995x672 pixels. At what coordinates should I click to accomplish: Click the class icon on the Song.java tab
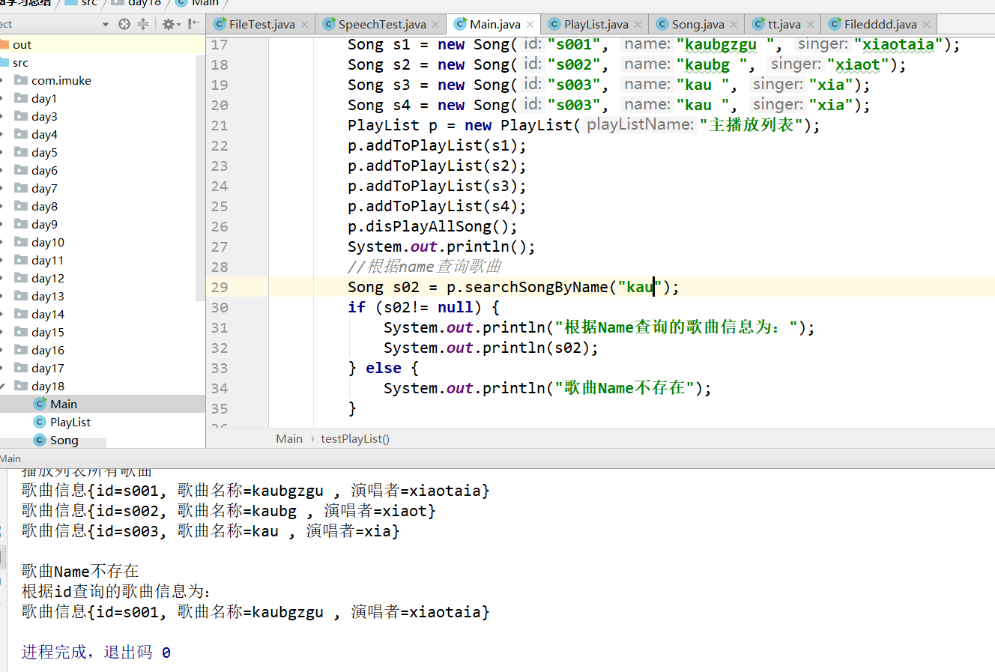(662, 24)
